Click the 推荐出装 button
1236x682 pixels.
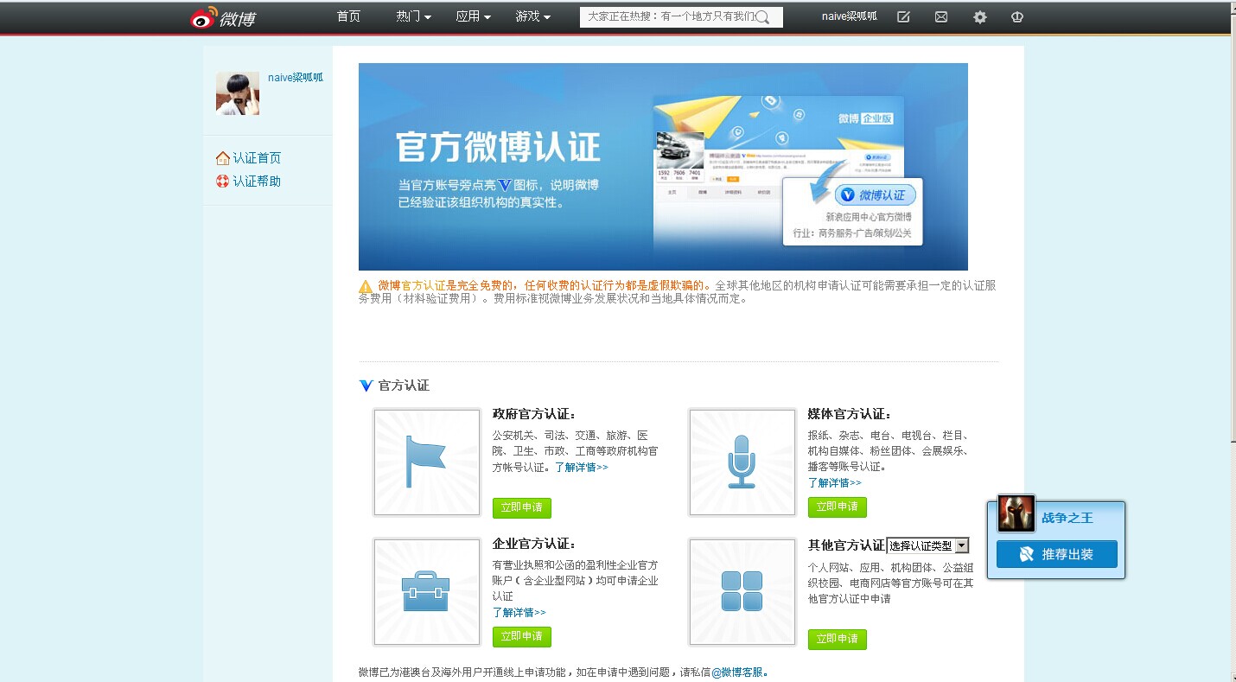tap(1057, 554)
